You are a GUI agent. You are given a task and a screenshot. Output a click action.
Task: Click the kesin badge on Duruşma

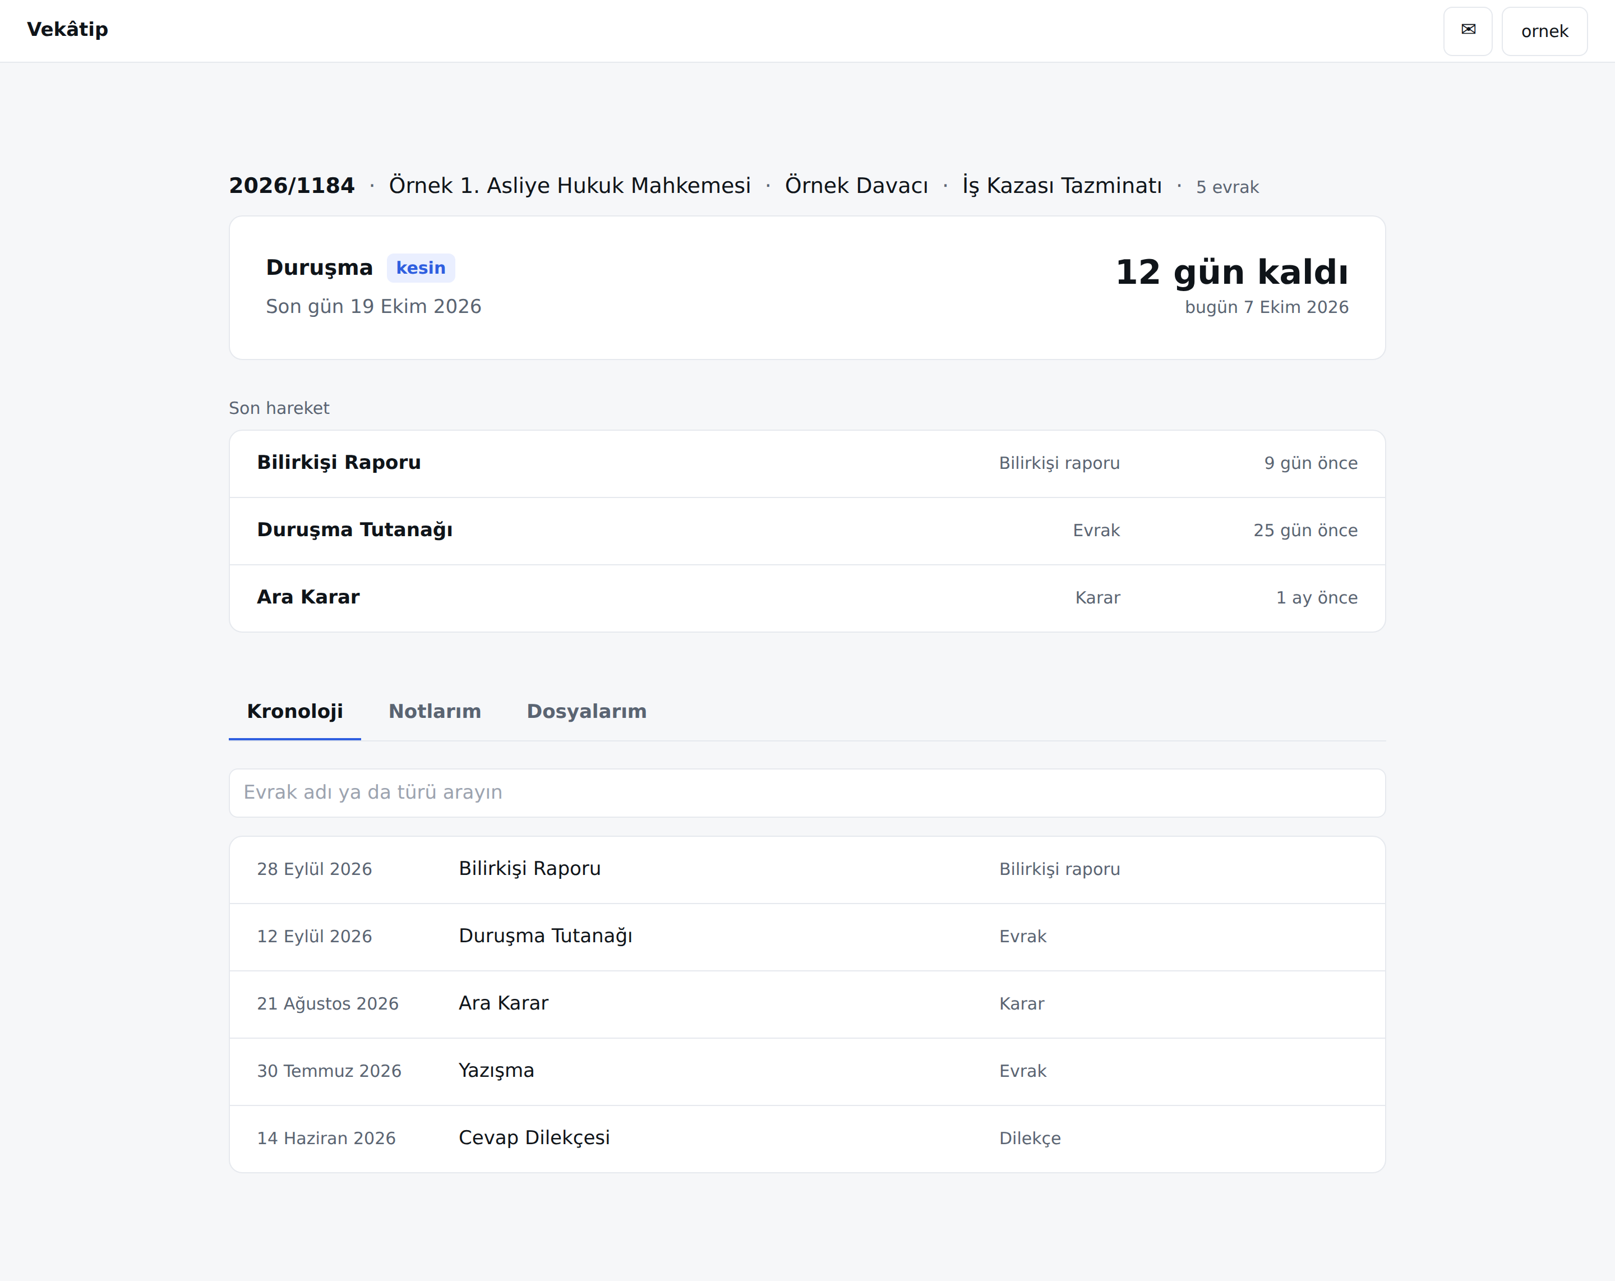coord(420,268)
